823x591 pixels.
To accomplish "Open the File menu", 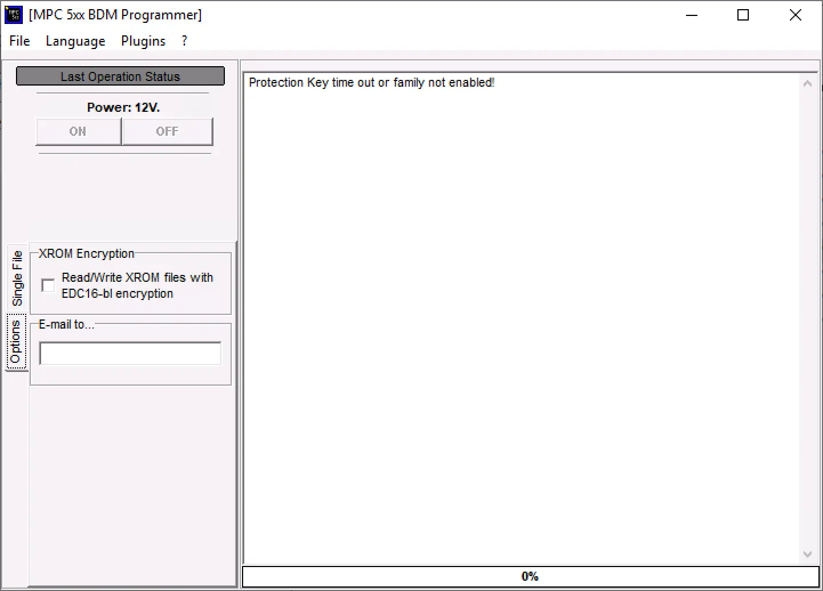I will [19, 41].
